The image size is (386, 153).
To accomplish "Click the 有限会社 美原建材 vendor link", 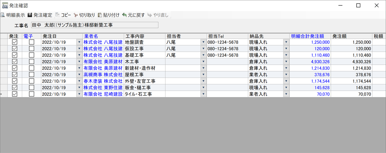I will [x=103, y=62].
